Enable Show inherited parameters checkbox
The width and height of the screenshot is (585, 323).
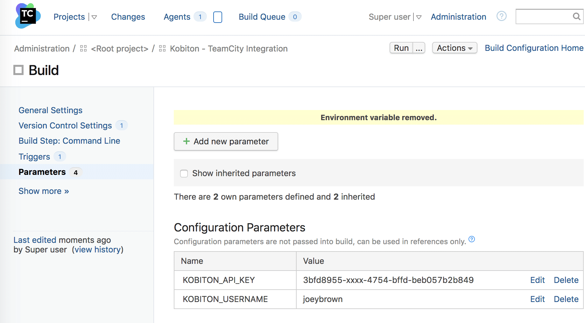pos(184,173)
